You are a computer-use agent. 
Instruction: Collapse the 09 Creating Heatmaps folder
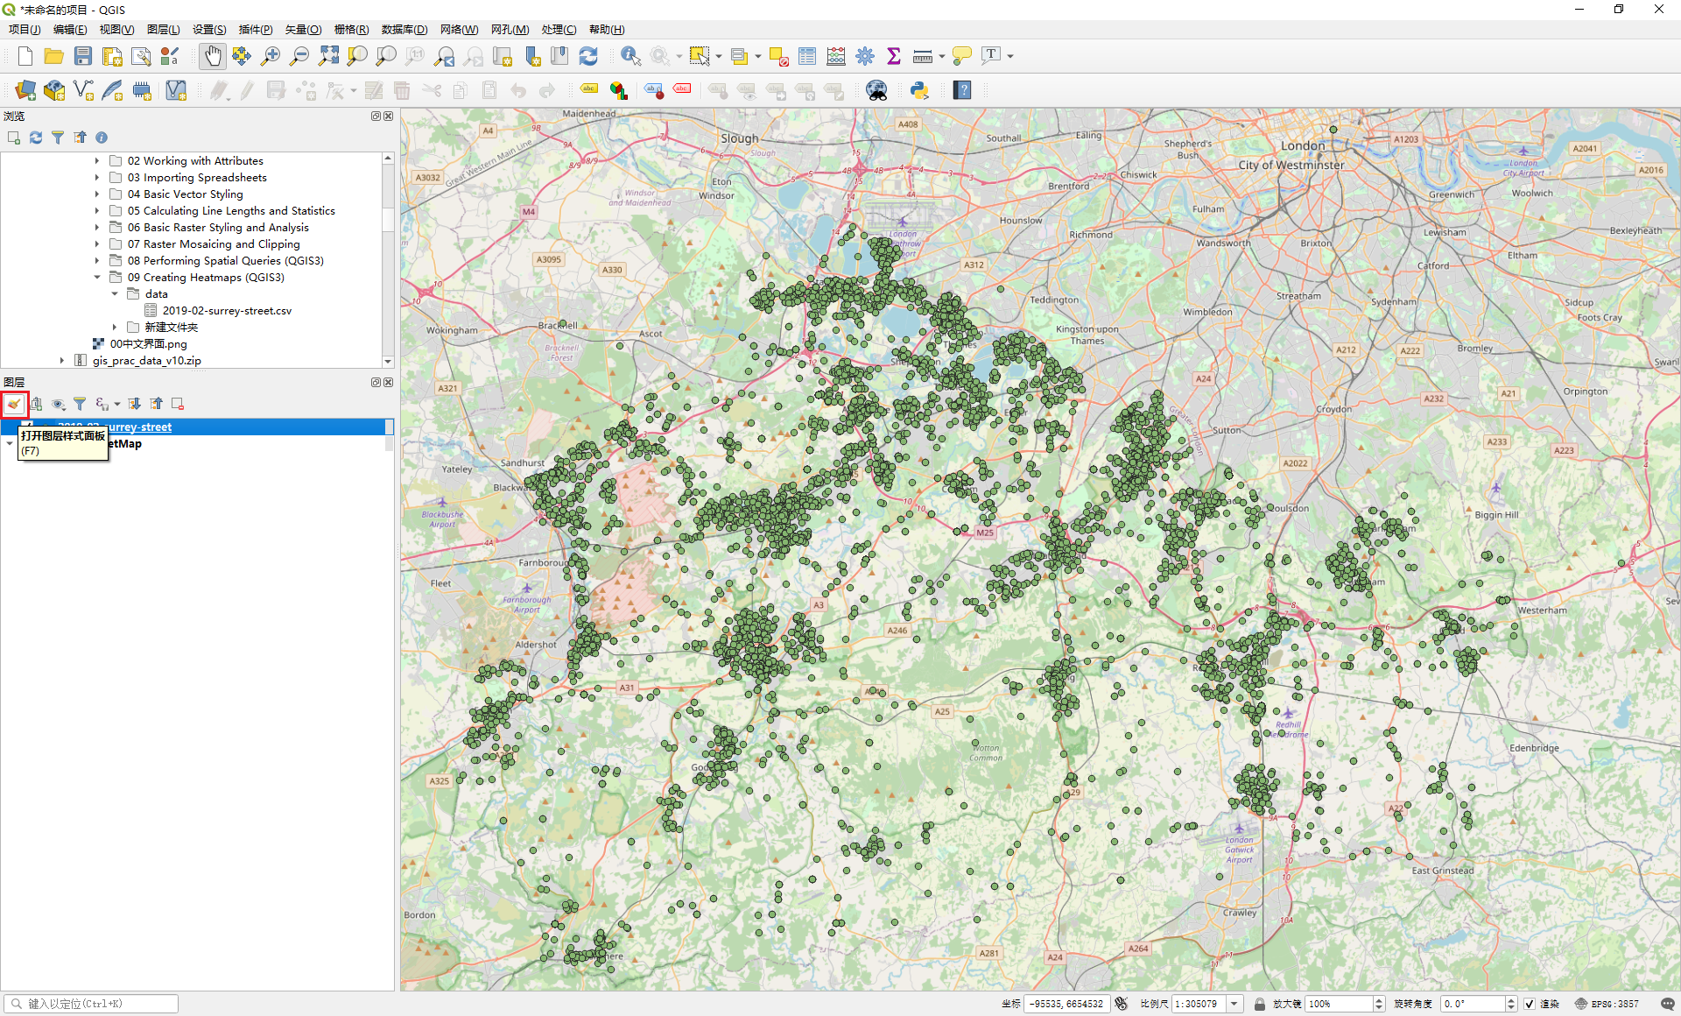coord(97,278)
